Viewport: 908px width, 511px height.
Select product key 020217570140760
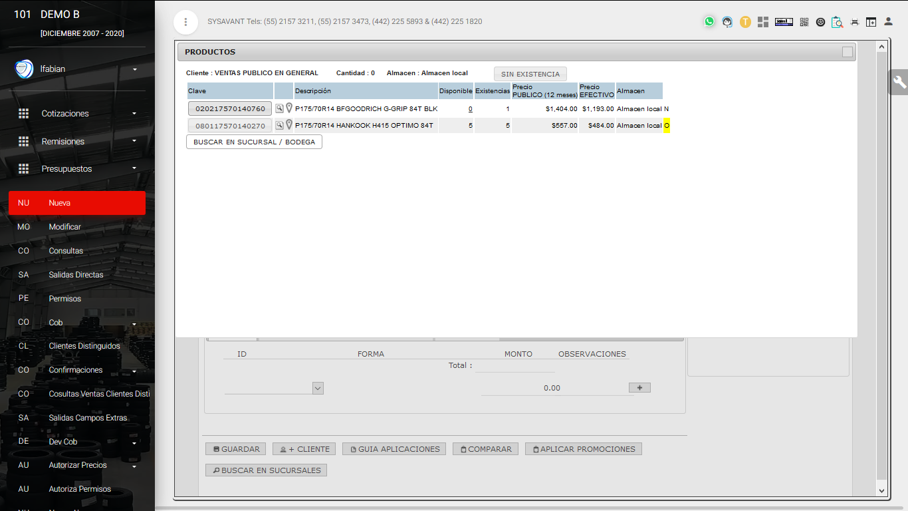point(230,108)
